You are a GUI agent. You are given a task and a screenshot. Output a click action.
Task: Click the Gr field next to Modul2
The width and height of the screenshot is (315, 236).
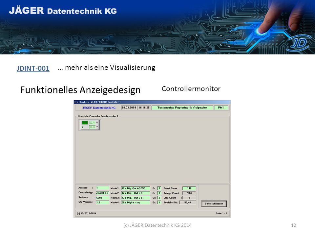coord(159,193)
